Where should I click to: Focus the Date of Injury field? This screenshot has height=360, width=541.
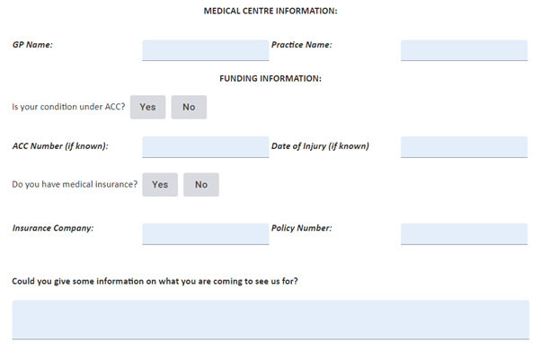point(464,146)
